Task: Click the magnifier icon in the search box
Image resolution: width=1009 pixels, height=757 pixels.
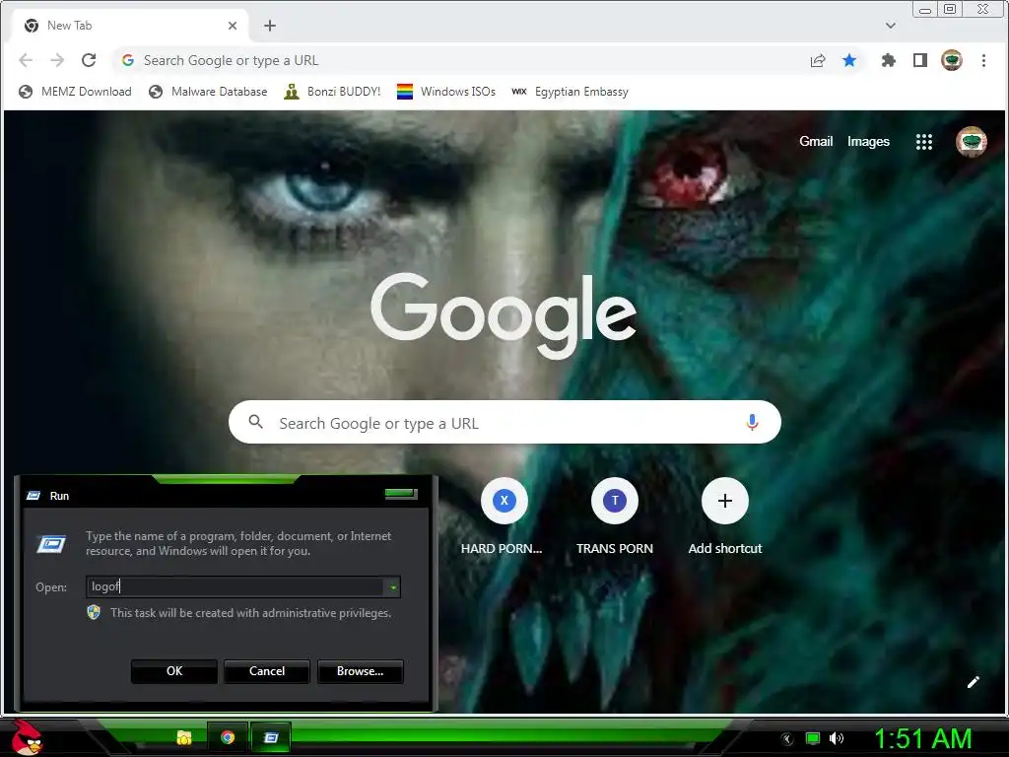Action: tap(255, 422)
